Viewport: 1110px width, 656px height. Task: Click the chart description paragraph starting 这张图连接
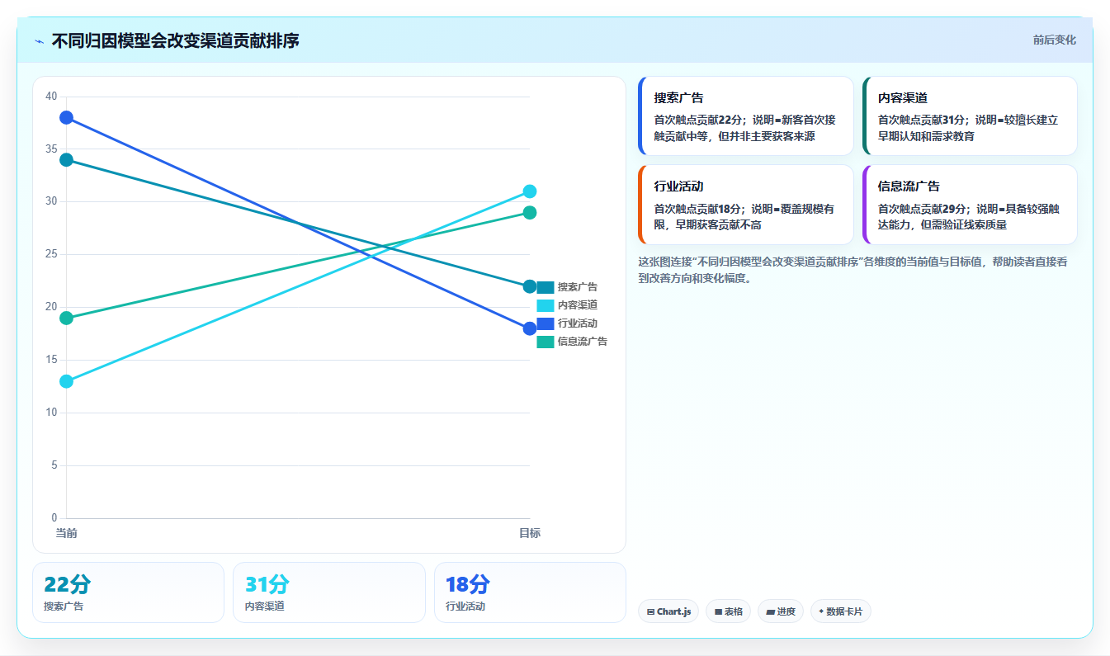857,270
